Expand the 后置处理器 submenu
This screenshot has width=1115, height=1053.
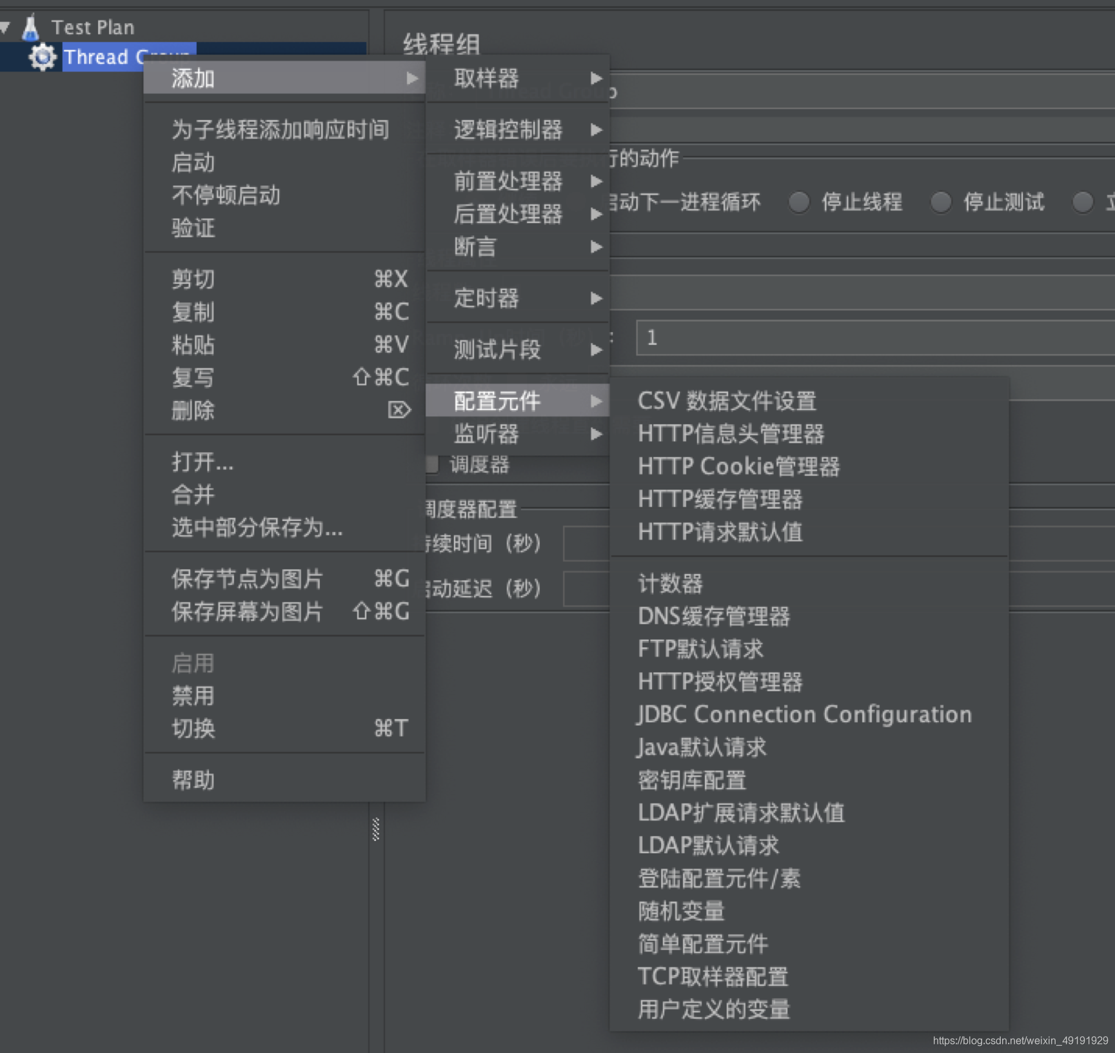518,214
